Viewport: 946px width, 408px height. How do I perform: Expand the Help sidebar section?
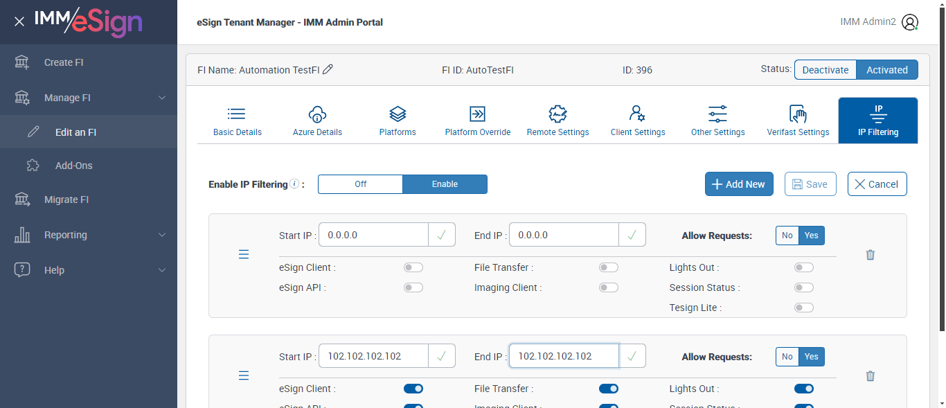coord(162,270)
